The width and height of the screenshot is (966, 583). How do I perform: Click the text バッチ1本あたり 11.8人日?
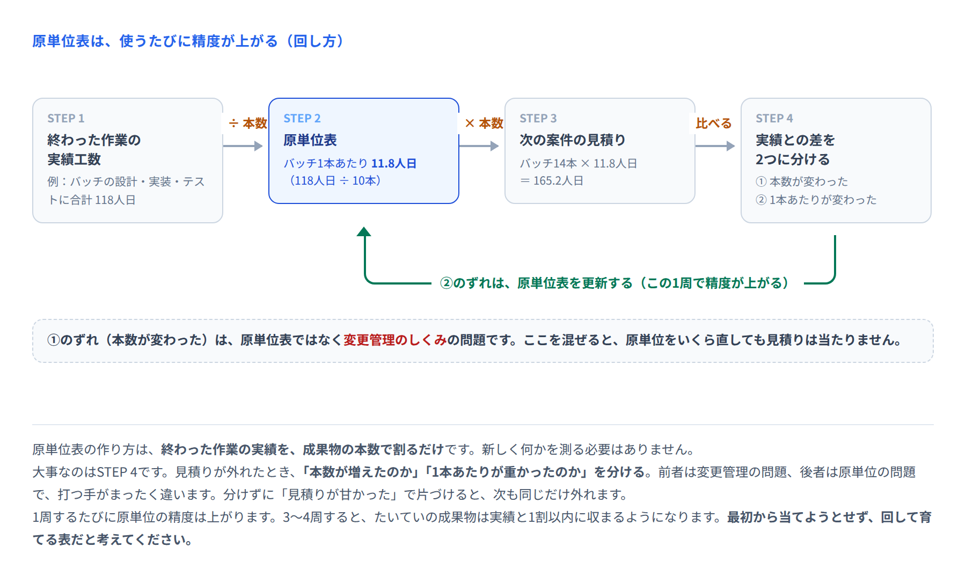click(x=350, y=163)
